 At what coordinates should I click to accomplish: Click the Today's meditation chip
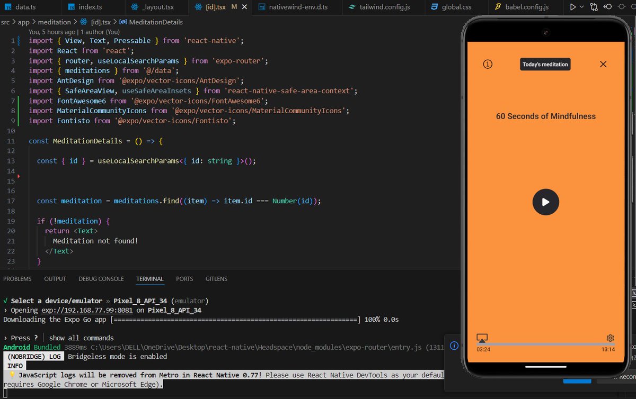545,64
